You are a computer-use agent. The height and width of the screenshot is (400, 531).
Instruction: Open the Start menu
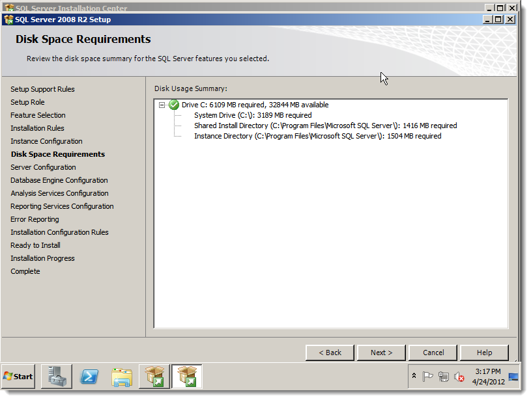(x=18, y=377)
